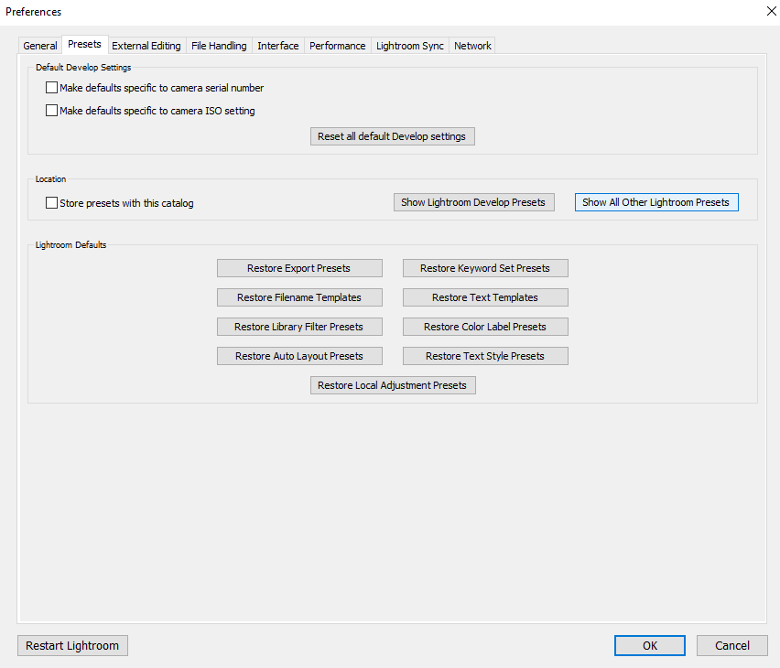This screenshot has width=780, height=668.
Task: Restore Export Presets
Action: [x=299, y=268]
